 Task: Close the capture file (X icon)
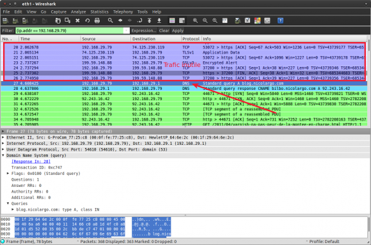point(77,21)
